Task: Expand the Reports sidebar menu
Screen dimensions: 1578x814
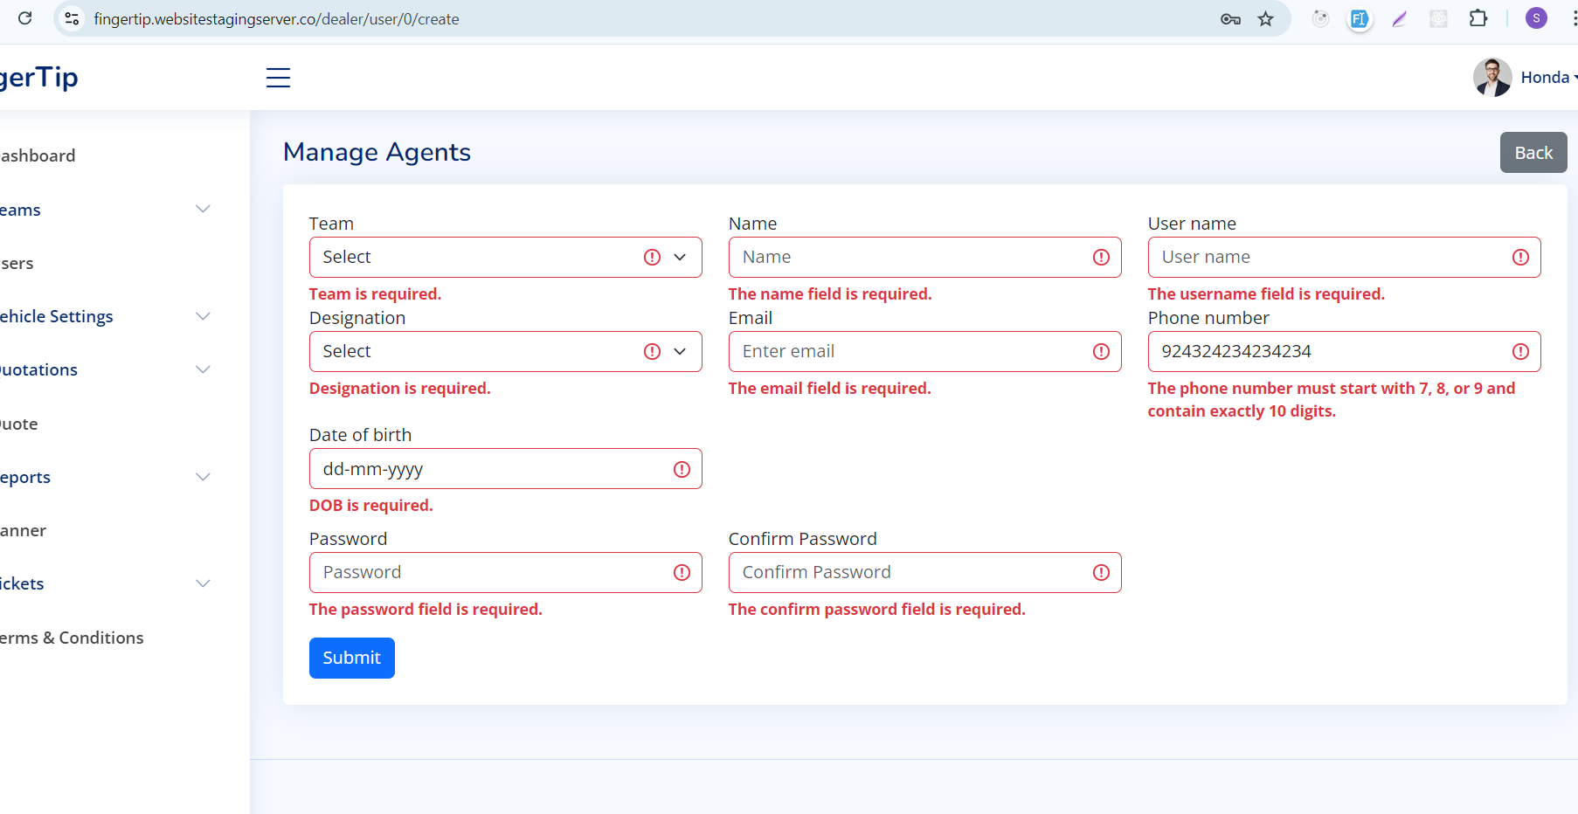Action: pyautogui.click(x=105, y=477)
